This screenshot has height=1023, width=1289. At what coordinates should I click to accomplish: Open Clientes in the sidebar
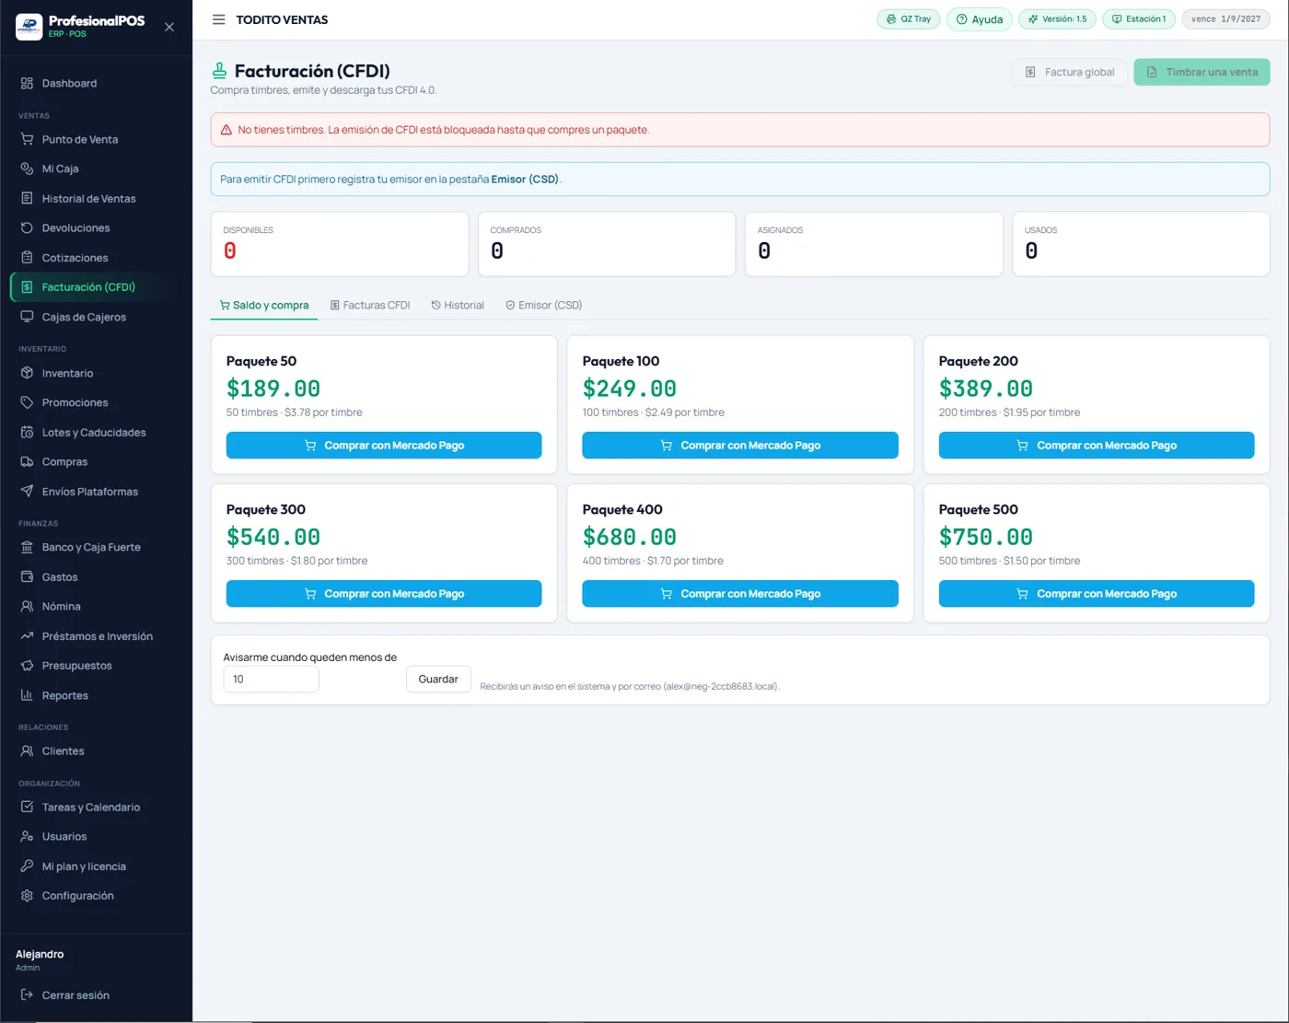97,751
